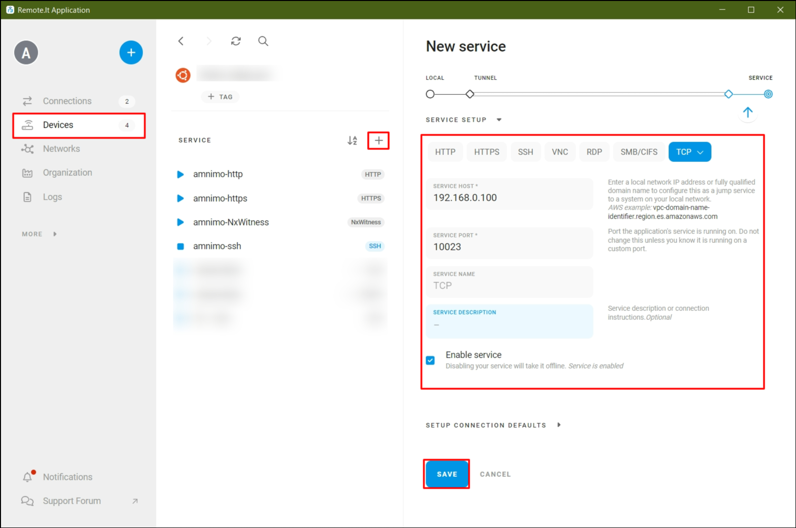Click the SERVICE target node in diagram

(768, 94)
